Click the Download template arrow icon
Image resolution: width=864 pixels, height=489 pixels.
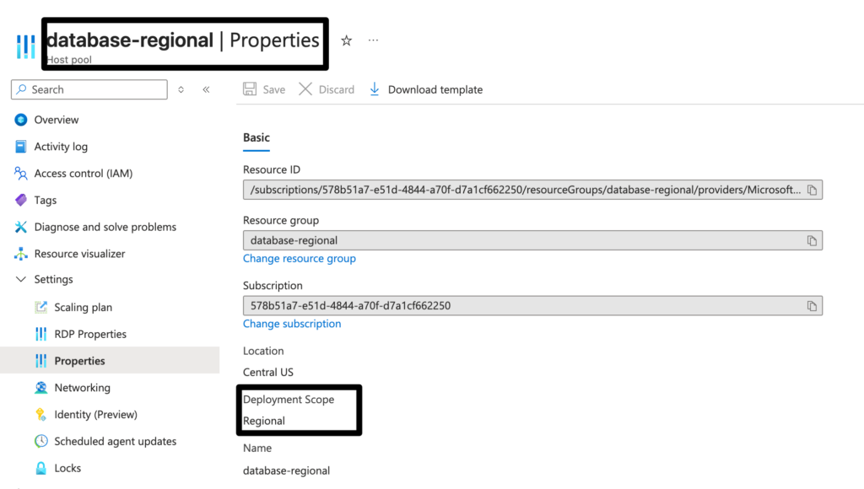(375, 89)
